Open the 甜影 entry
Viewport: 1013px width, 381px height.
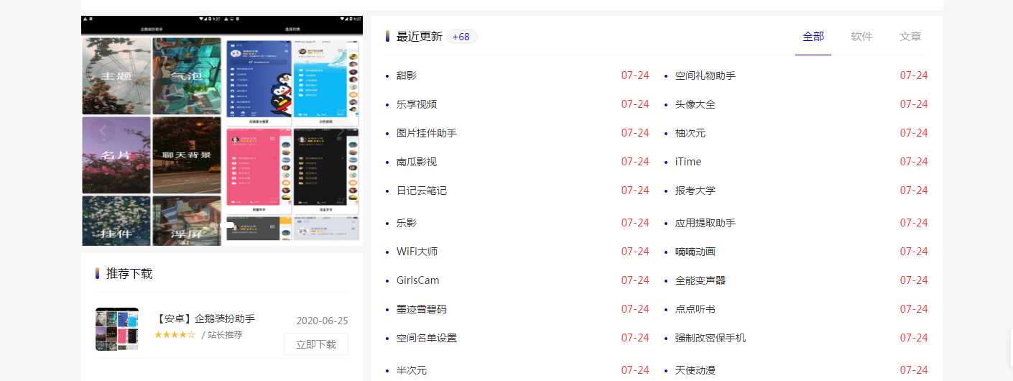407,75
